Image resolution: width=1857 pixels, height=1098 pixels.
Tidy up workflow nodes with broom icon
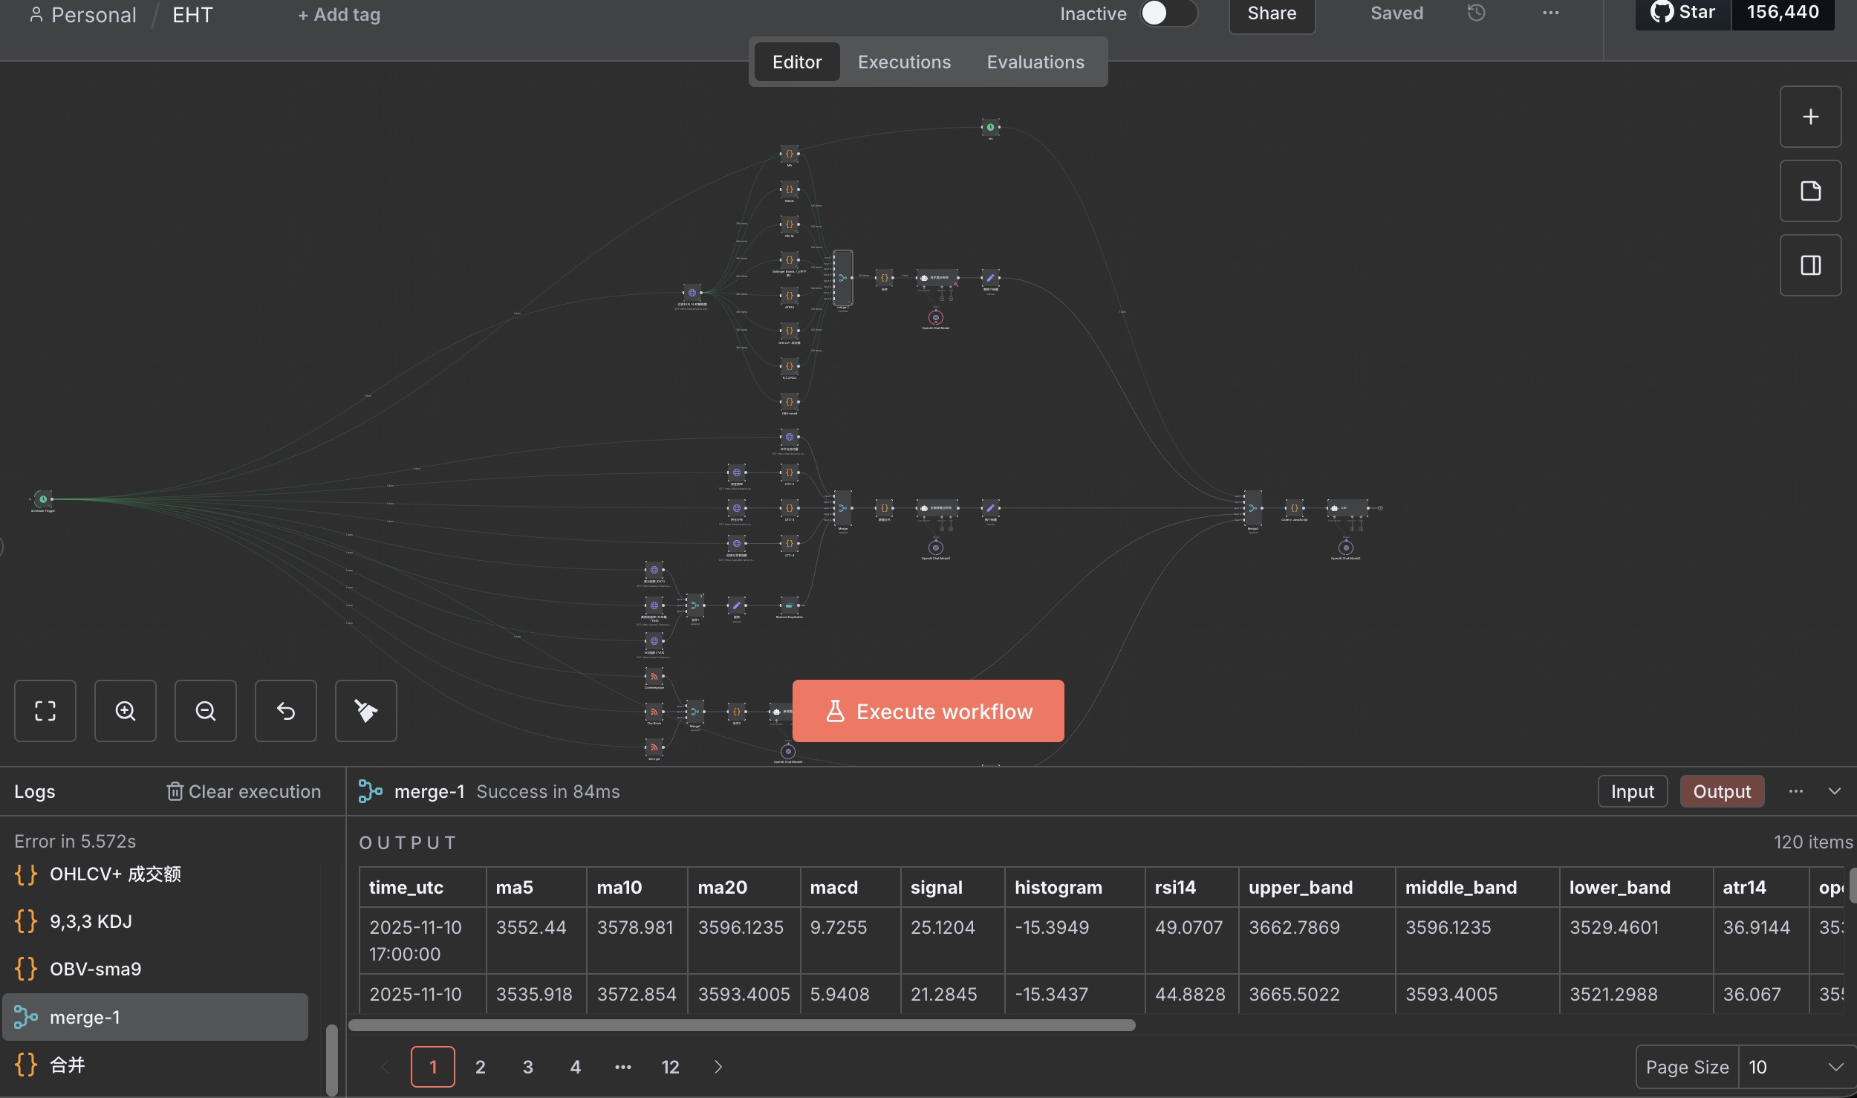click(366, 711)
